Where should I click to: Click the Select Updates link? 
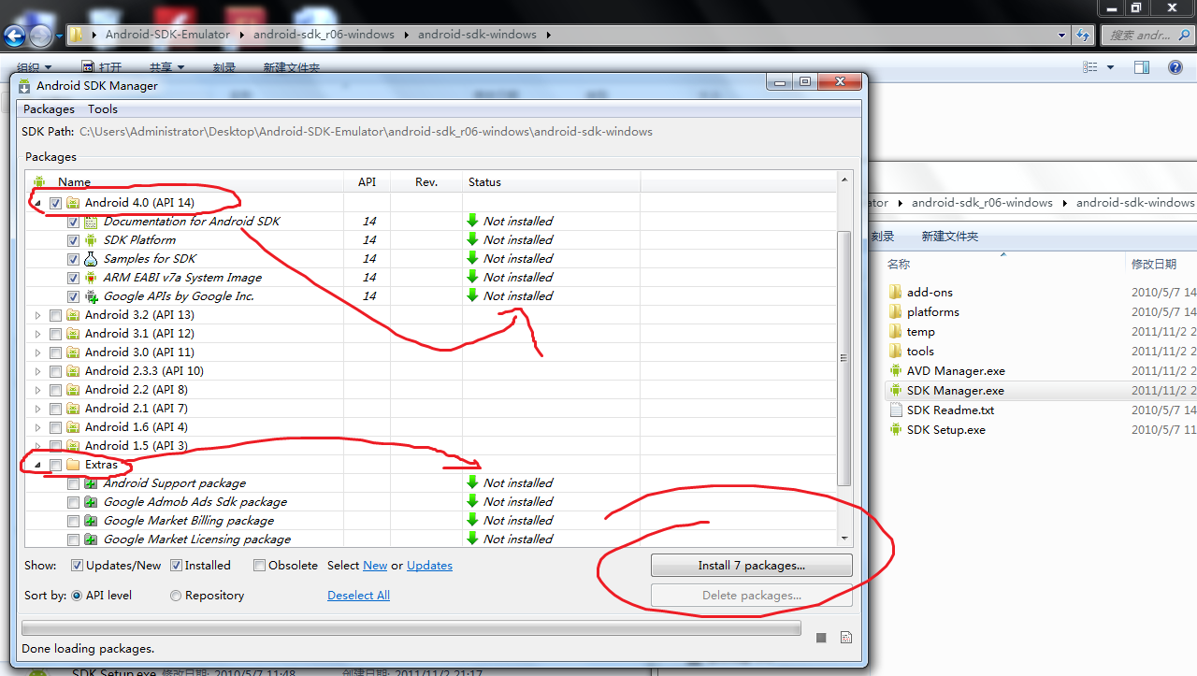[429, 566]
